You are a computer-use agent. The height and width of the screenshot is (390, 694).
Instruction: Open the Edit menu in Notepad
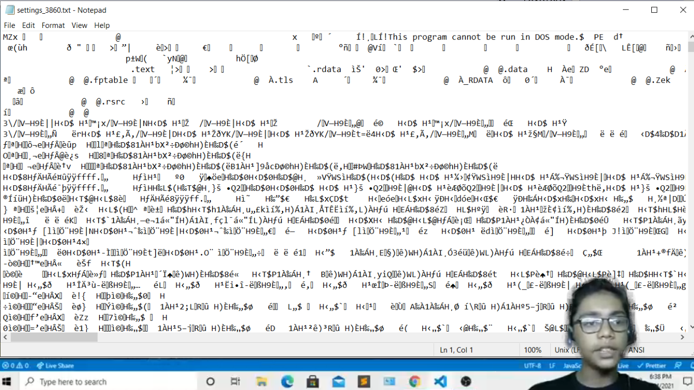[28, 25]
